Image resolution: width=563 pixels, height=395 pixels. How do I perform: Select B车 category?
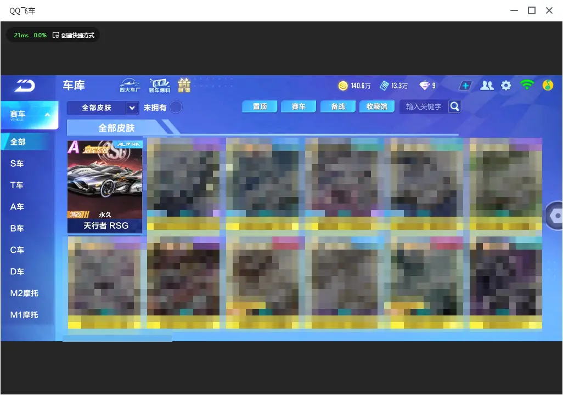[17, 228]
